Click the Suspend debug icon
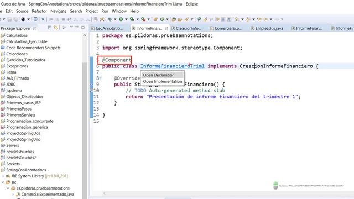Screen dimensions: 354x199 [x=58, y=19]
